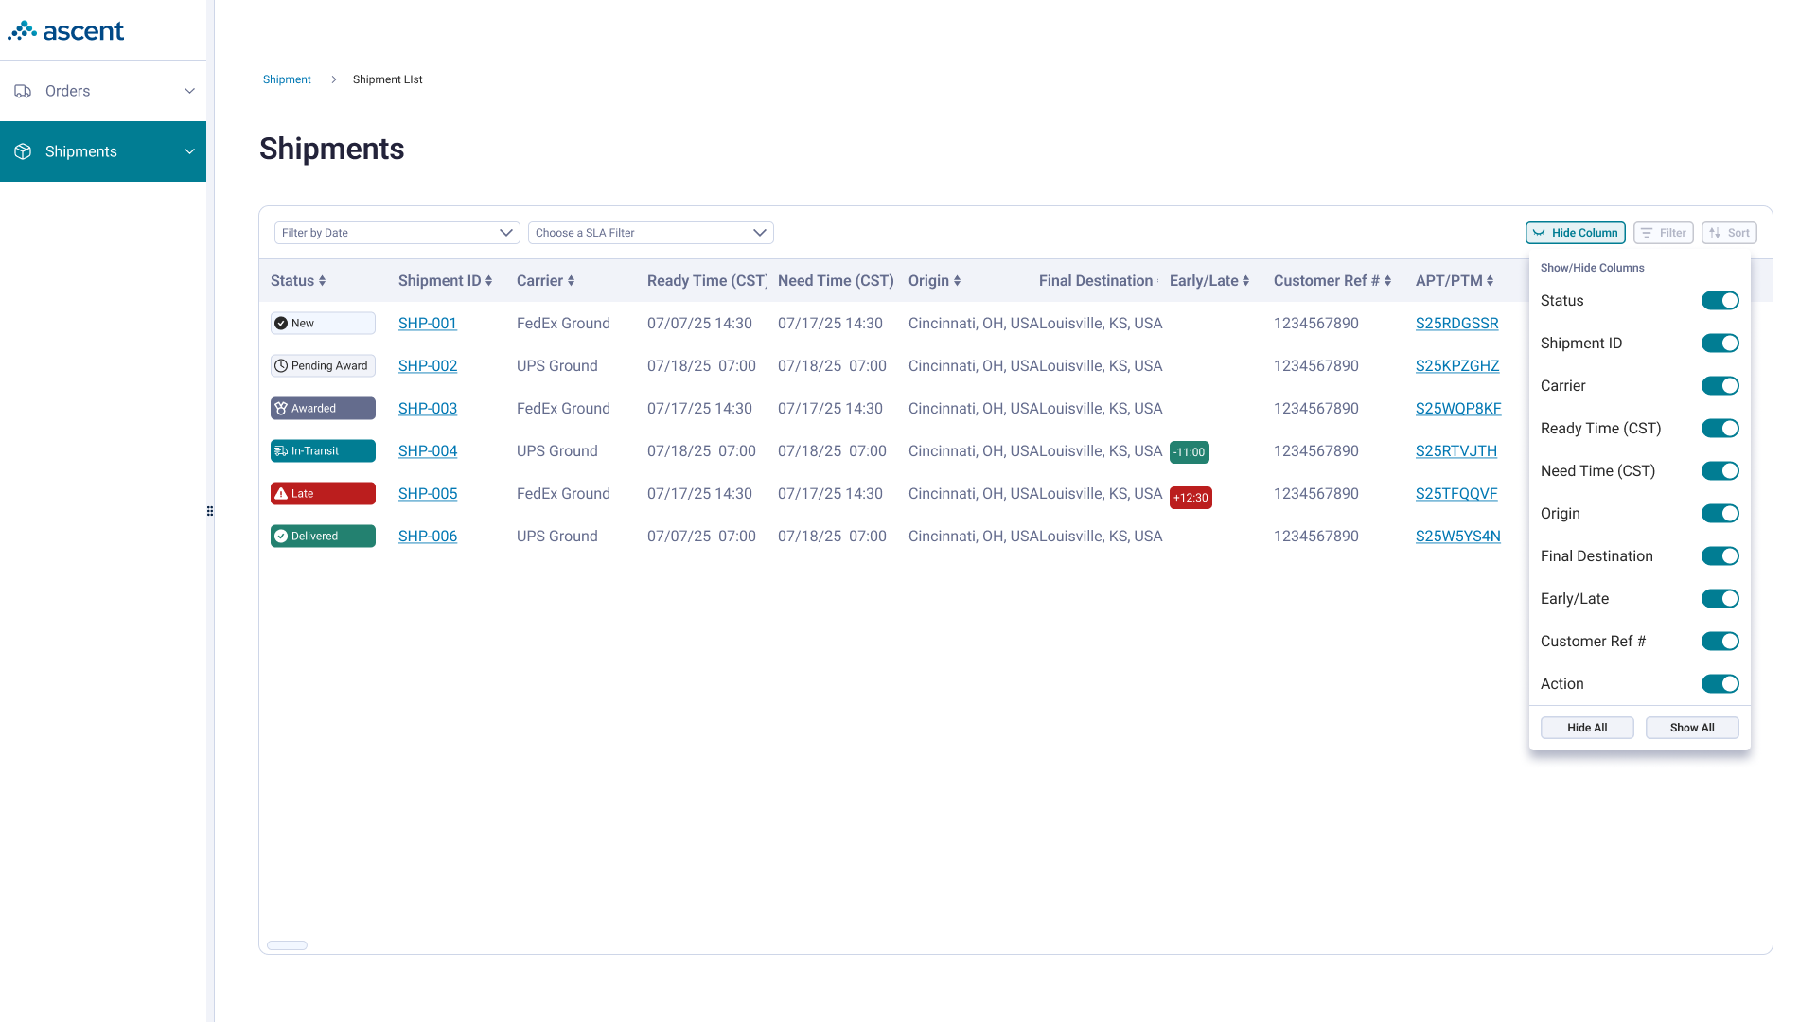Toggle Carrier column visibility
Screen dimensions: 1817x1022
1720,386
